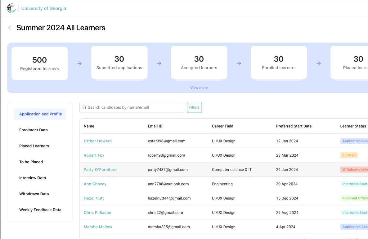Click the Learner Status column header
Image resolution: width=368 pixels, height=239 pixels.
(353, 126)
